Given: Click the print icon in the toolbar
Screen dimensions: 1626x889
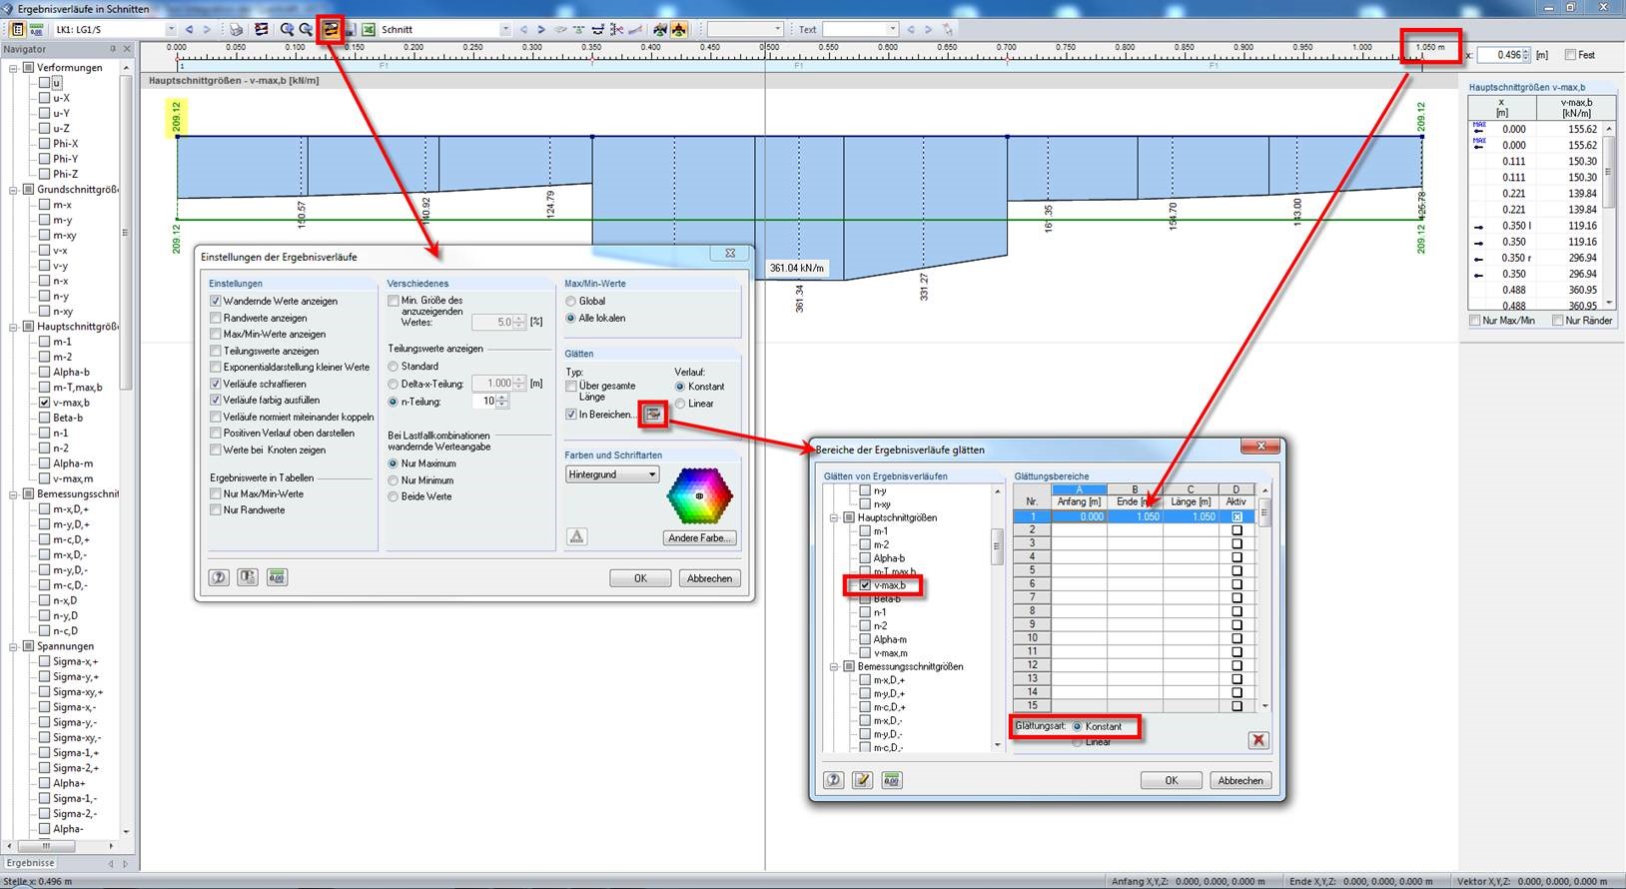Looking at the screenshot, I should [x=236, y=29].
